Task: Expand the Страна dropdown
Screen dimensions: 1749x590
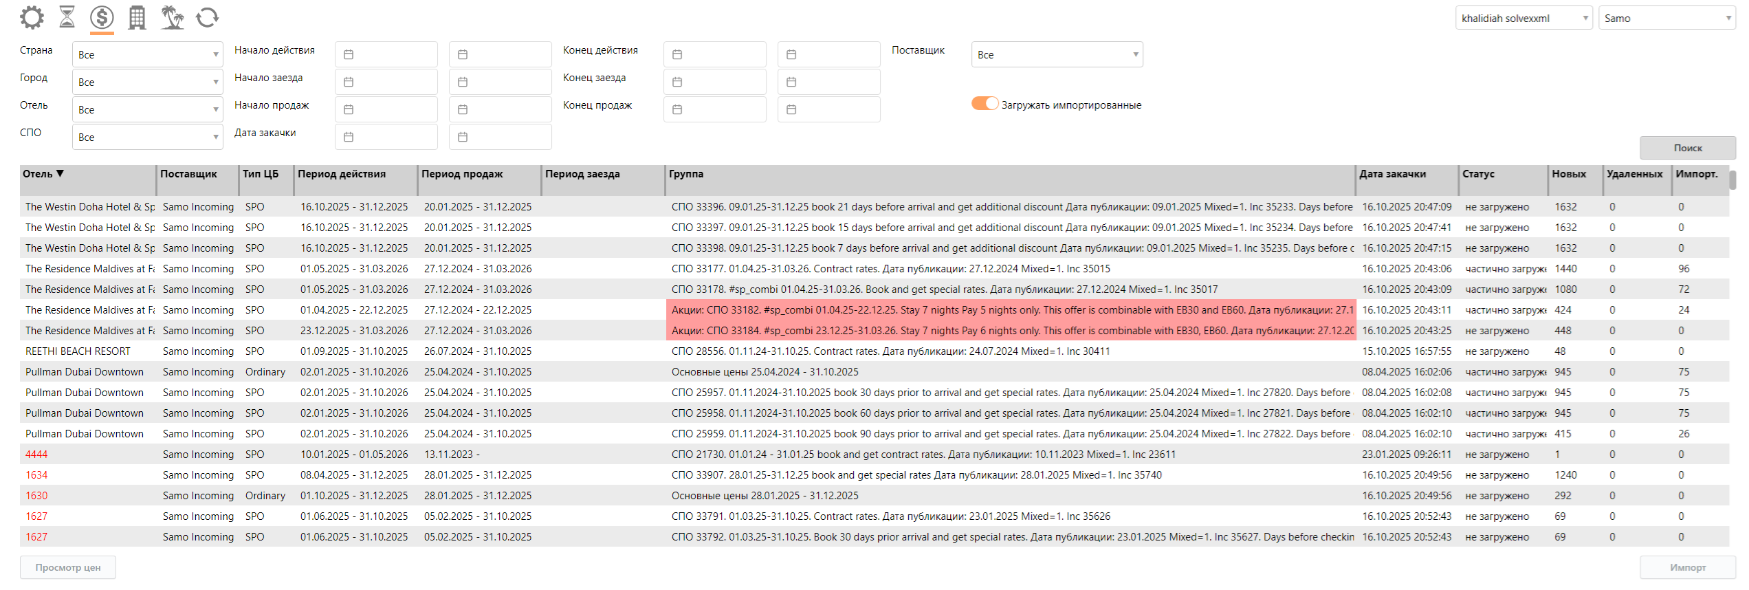Action: (148, 54)
